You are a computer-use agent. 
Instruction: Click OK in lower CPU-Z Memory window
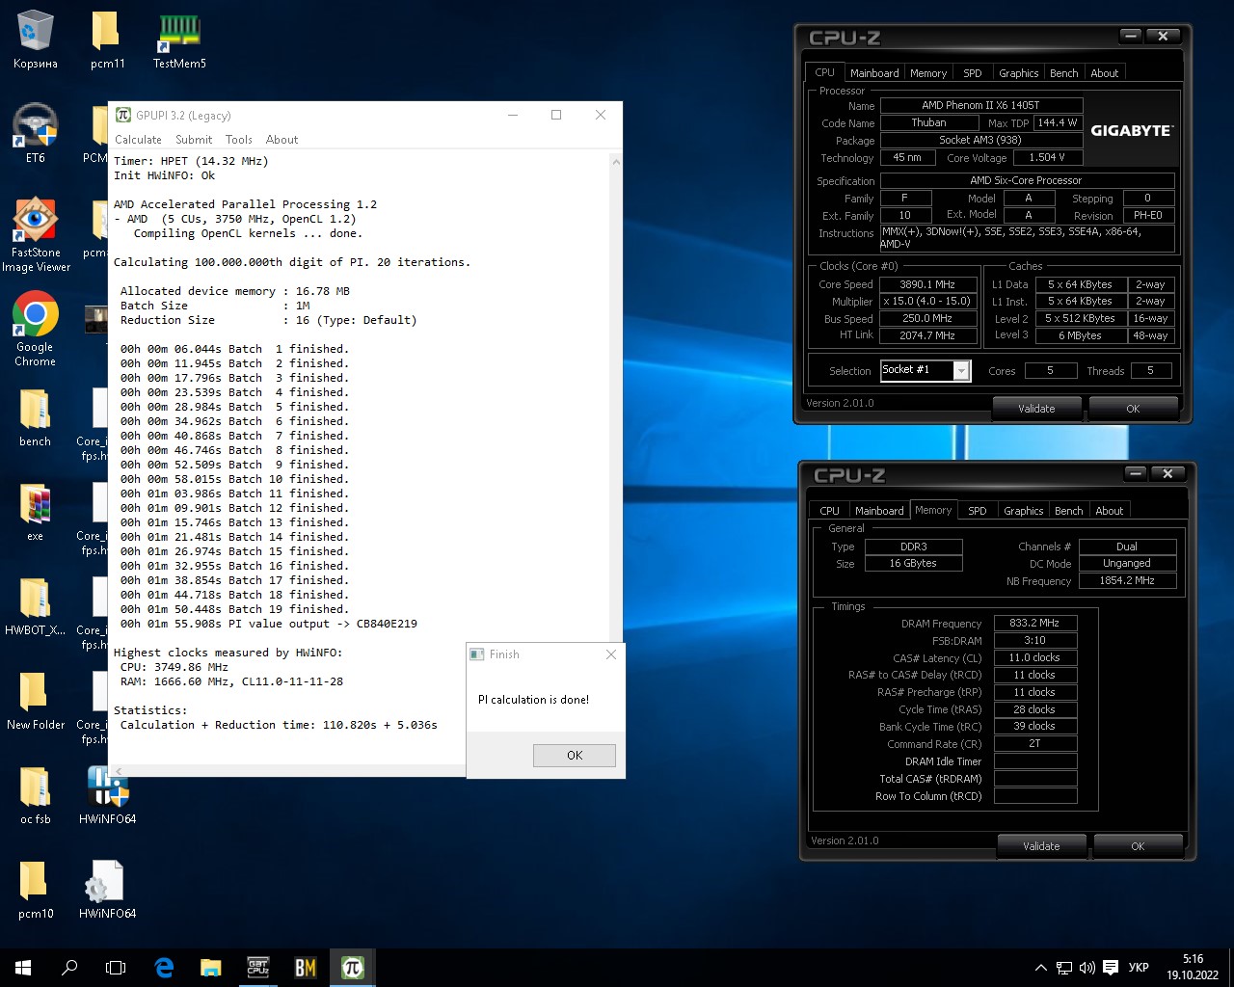pyautogui.click(x=1138, y=846)
